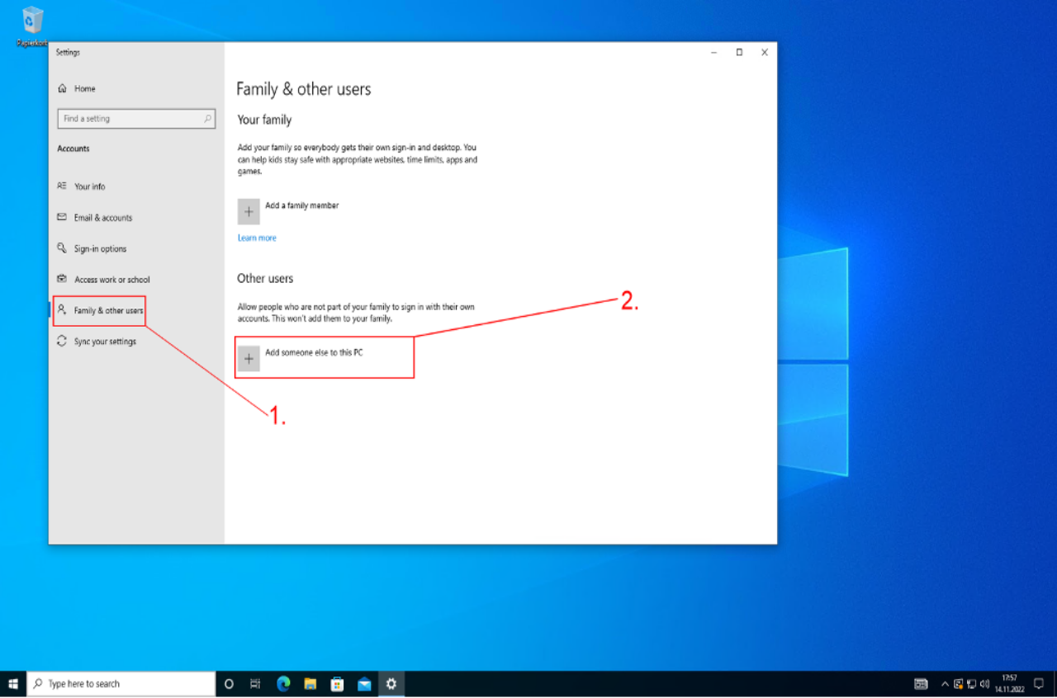Open File Explorer from the taskbar
The image size is (1057, 698).
click(x=310, y=684)
